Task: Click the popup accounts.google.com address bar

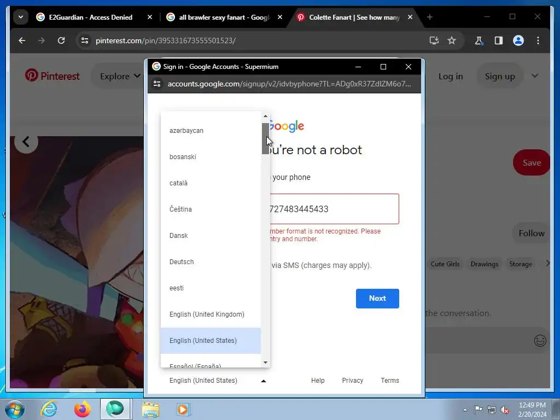Action: click(x=289, y=84)
